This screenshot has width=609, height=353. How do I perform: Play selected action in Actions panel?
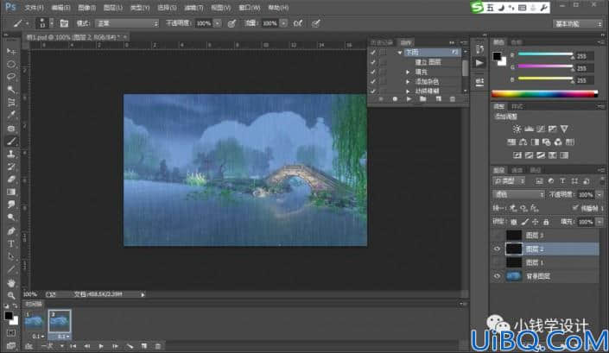click(x=409, y=99)
